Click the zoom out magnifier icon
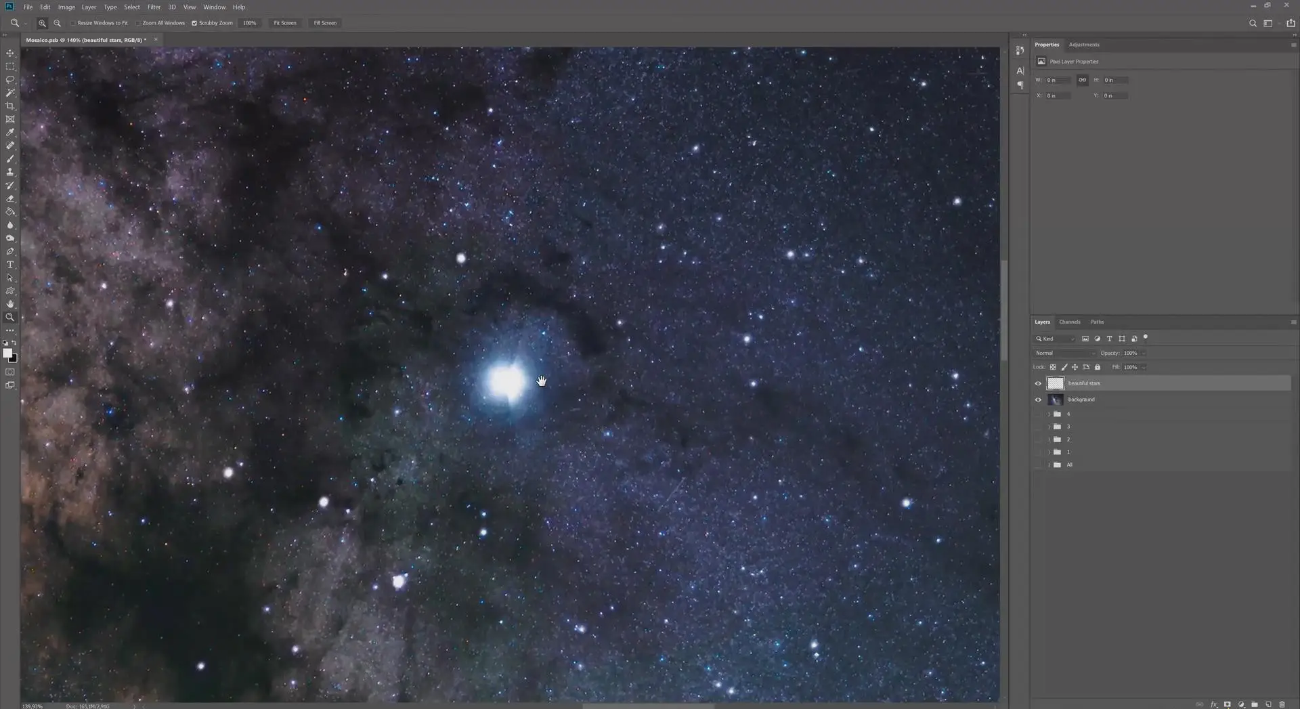This screenshot has width=1300, height=709. pos(58,23)
